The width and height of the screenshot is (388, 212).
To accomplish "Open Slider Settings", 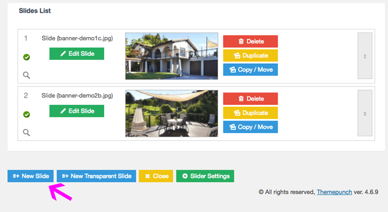I will (x=205, y=176).
